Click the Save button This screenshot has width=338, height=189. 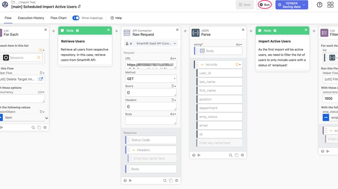[x=245, y=5]
